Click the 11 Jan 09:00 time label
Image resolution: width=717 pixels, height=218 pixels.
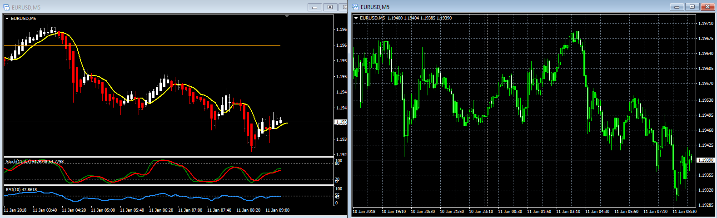click(x=277, y=210)
